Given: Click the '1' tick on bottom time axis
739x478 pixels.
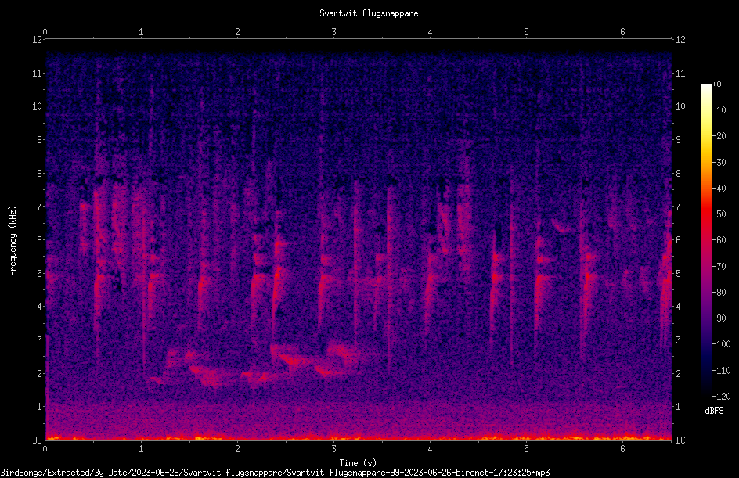Looking at the screenshot, I should [x=141, y=449].
